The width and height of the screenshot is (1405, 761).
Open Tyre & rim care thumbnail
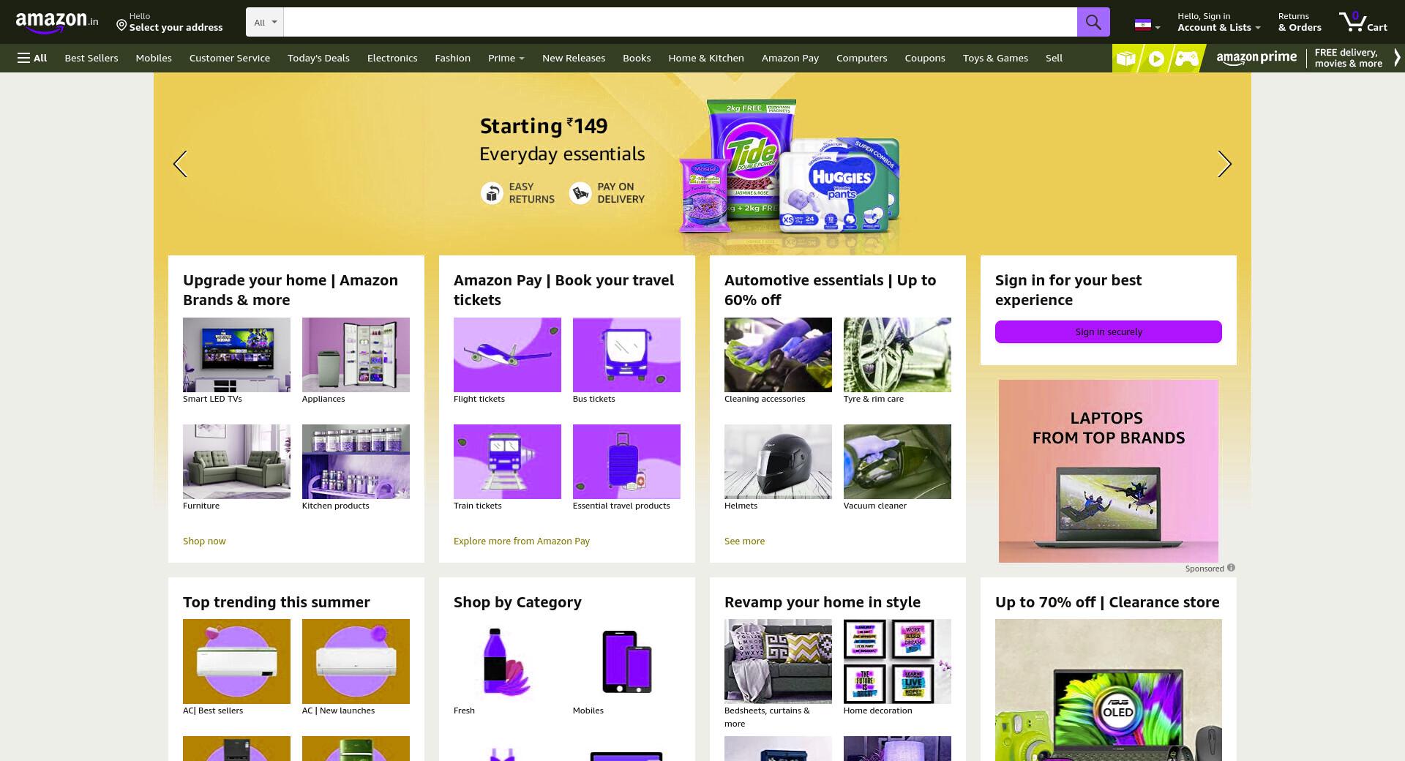click(x=897, y=355)
